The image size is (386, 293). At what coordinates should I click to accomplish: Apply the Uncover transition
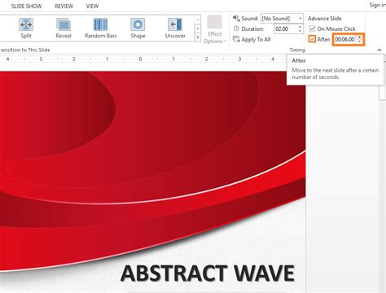pos(175,28)
